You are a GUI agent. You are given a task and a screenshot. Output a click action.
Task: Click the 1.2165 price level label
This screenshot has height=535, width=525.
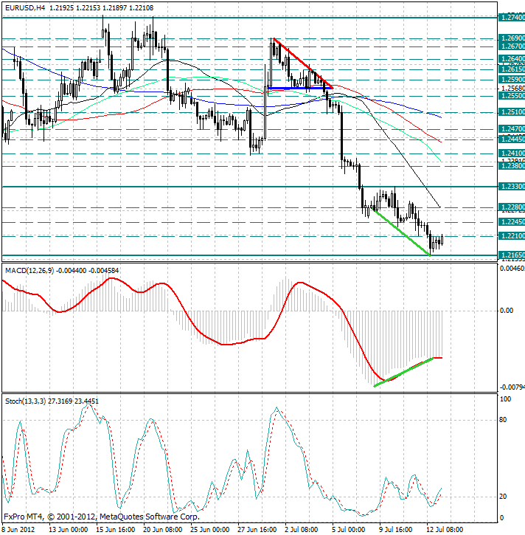(511, 255)
